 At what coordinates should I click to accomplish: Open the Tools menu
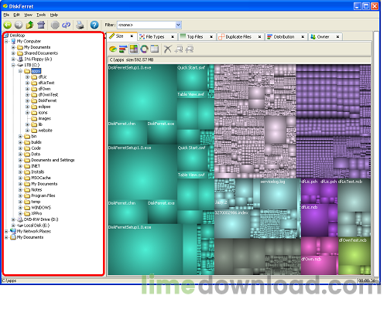click(41, 15)
